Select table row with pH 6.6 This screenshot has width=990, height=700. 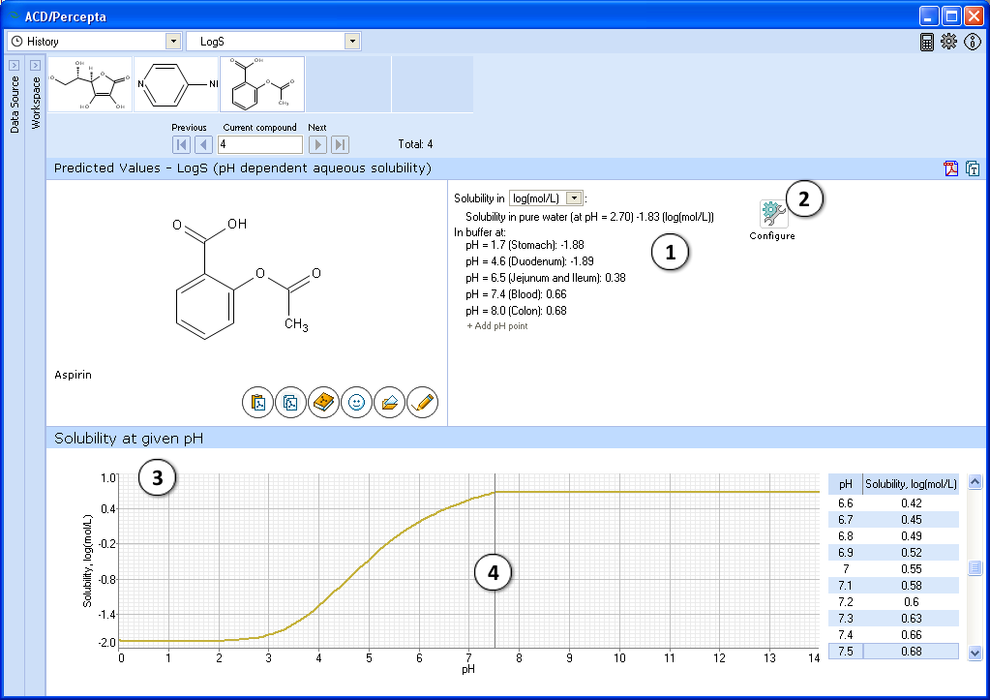[x=893, y=503]
